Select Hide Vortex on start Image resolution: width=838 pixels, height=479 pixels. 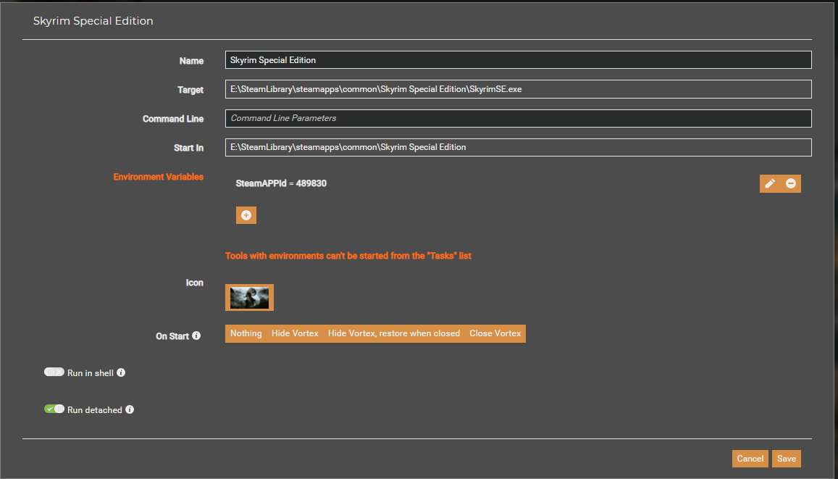point(295,333)
